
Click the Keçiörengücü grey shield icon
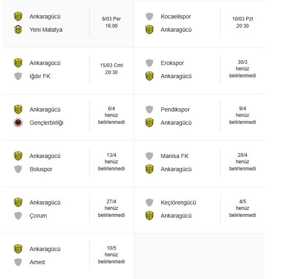149,202
